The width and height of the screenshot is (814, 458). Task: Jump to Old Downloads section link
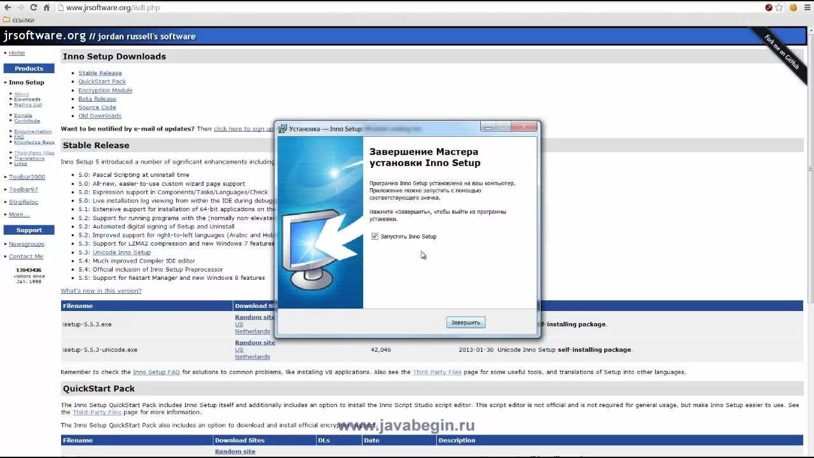pos(100,116)
